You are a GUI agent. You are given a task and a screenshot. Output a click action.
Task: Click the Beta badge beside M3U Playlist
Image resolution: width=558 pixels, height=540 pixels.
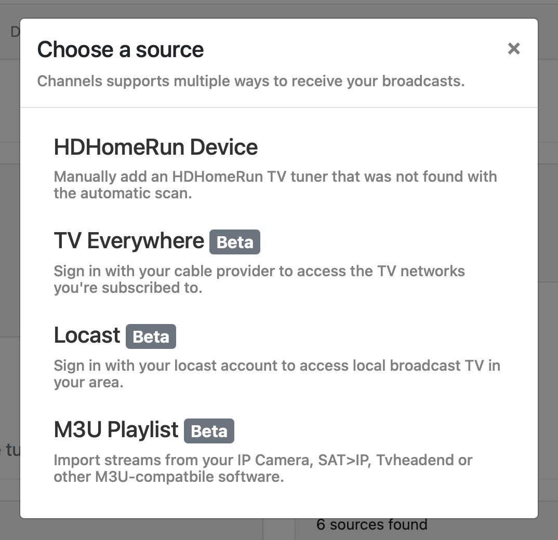click(x=209, y=431)
